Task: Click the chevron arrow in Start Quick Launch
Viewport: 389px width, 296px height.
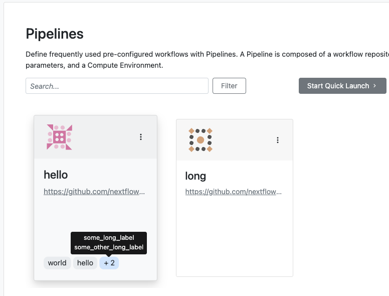Action: coord(374,86)
